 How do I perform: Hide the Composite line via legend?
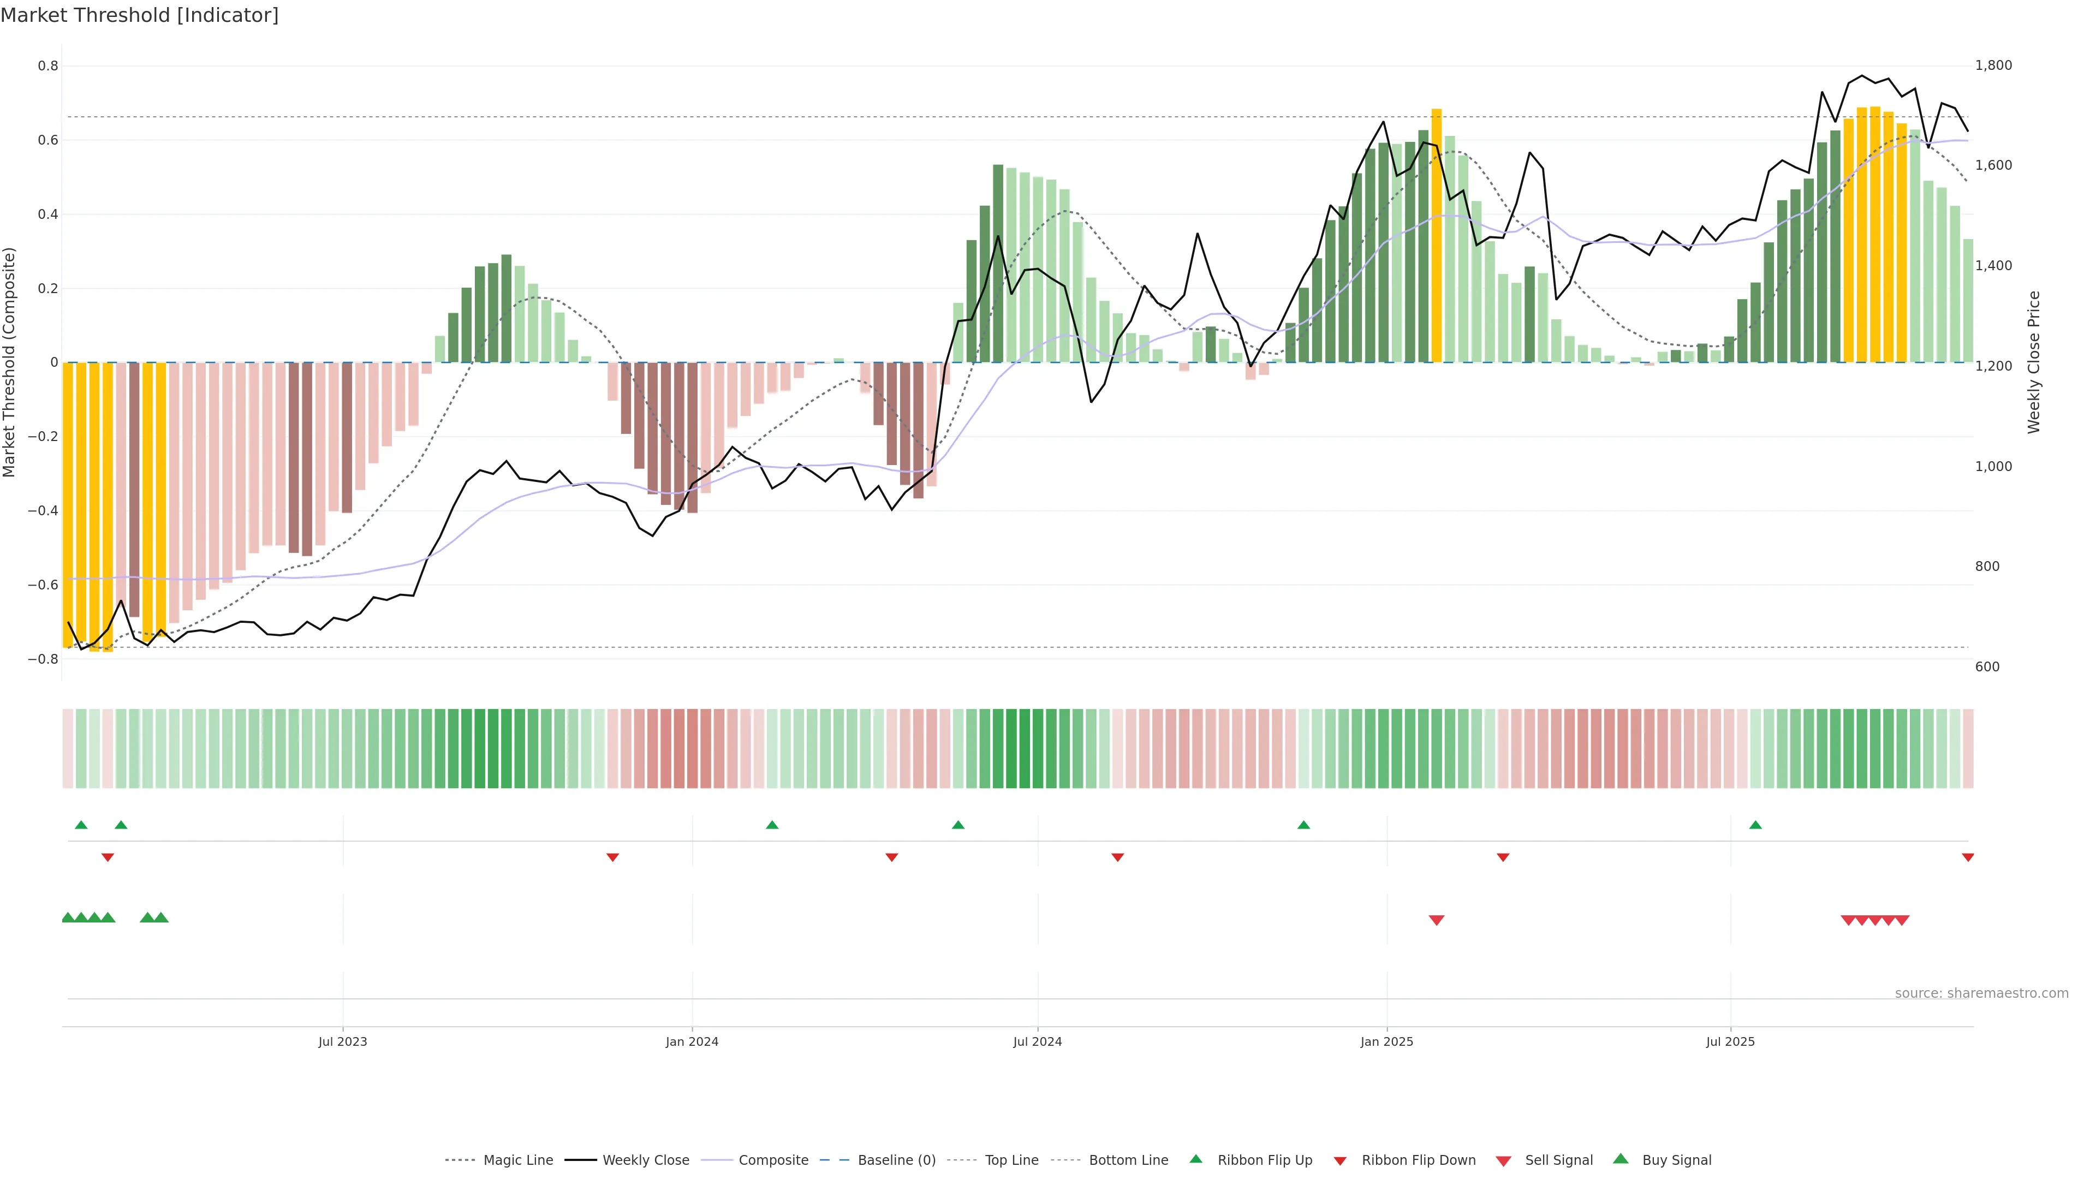pyautogui.click(x=773, y=1159)
